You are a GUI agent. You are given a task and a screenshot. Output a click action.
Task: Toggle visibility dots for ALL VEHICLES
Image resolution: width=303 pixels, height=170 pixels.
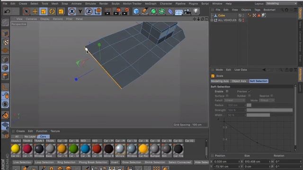(x=243, y=20)
